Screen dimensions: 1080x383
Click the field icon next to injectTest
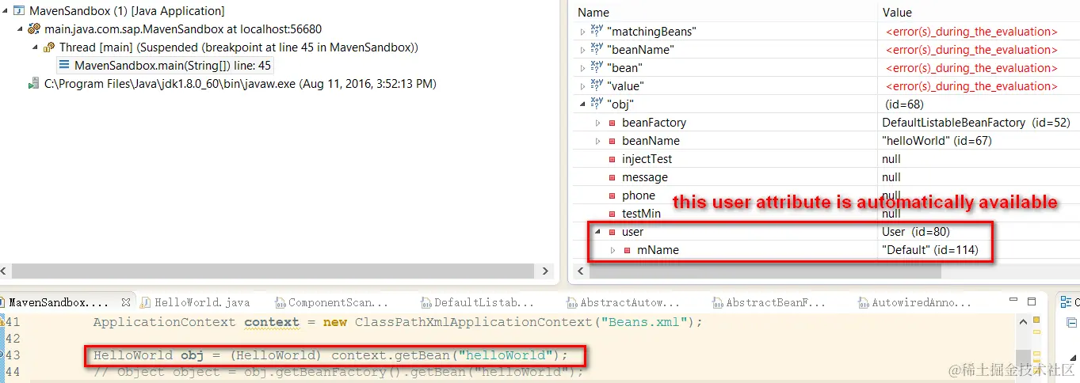pos(612,159)
